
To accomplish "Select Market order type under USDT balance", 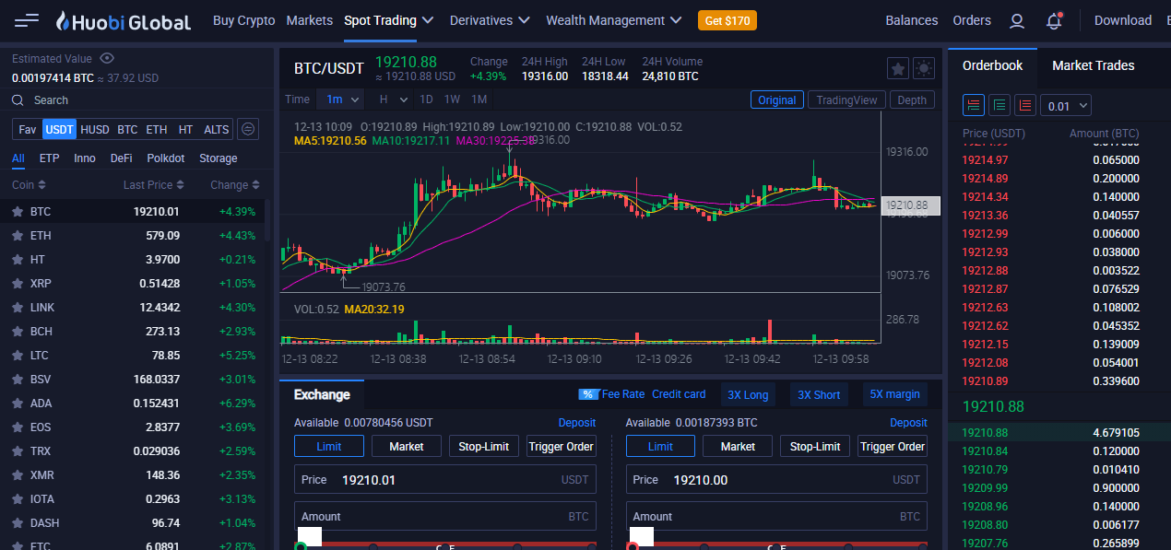I will click(406, 447).
